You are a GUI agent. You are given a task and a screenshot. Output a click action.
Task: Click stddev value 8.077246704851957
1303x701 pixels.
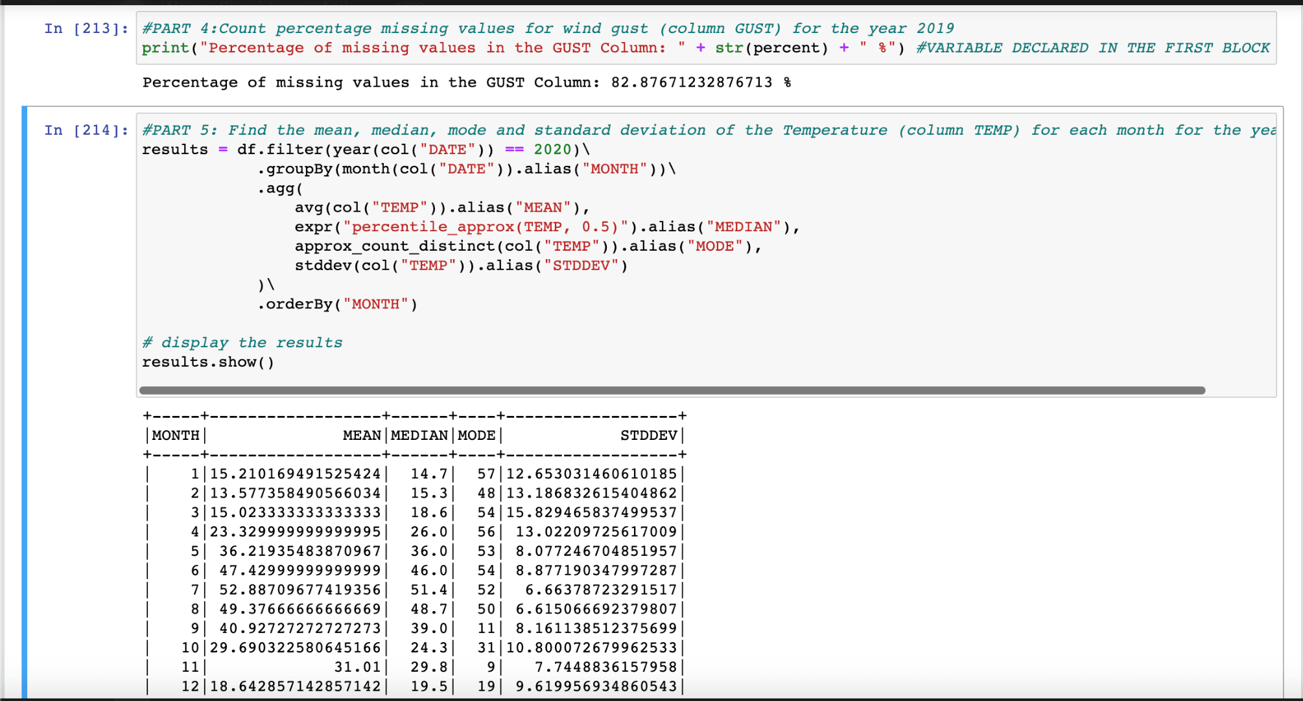click(x=596, y=551)
